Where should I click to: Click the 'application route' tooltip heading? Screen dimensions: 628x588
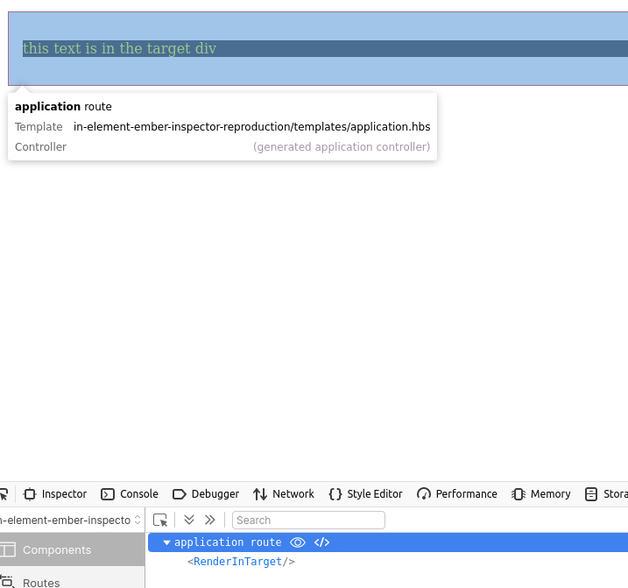[x=63, y=107]
